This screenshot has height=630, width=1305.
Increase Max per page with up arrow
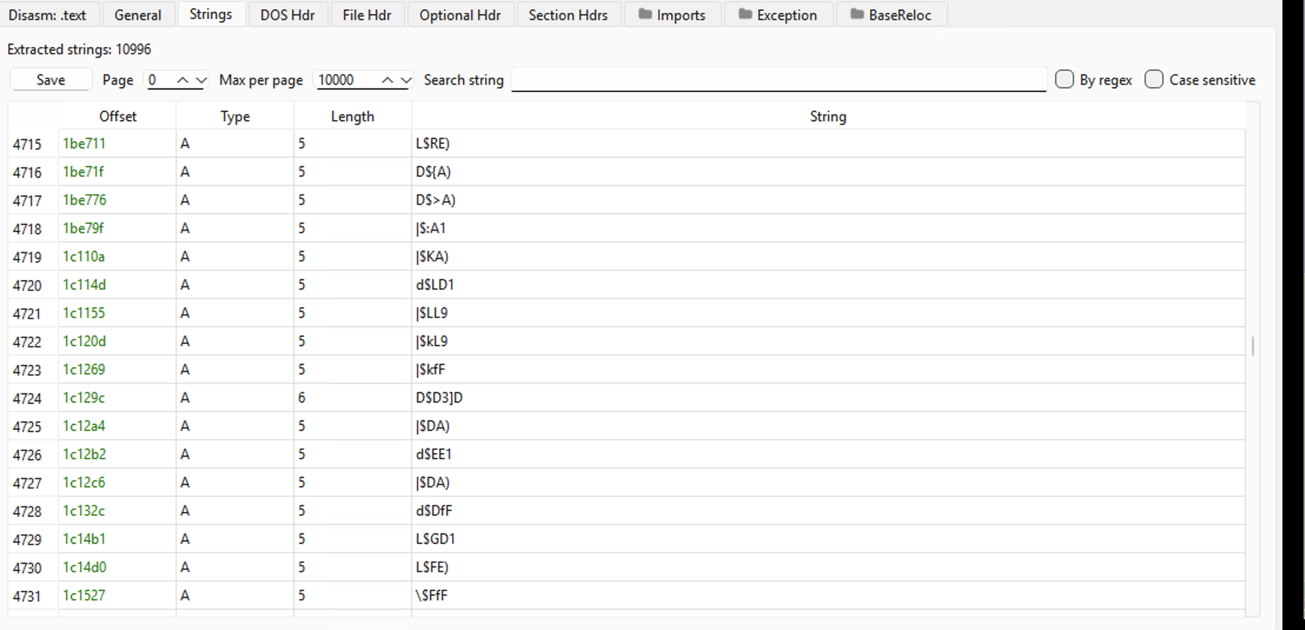click(x=387, y=80)
